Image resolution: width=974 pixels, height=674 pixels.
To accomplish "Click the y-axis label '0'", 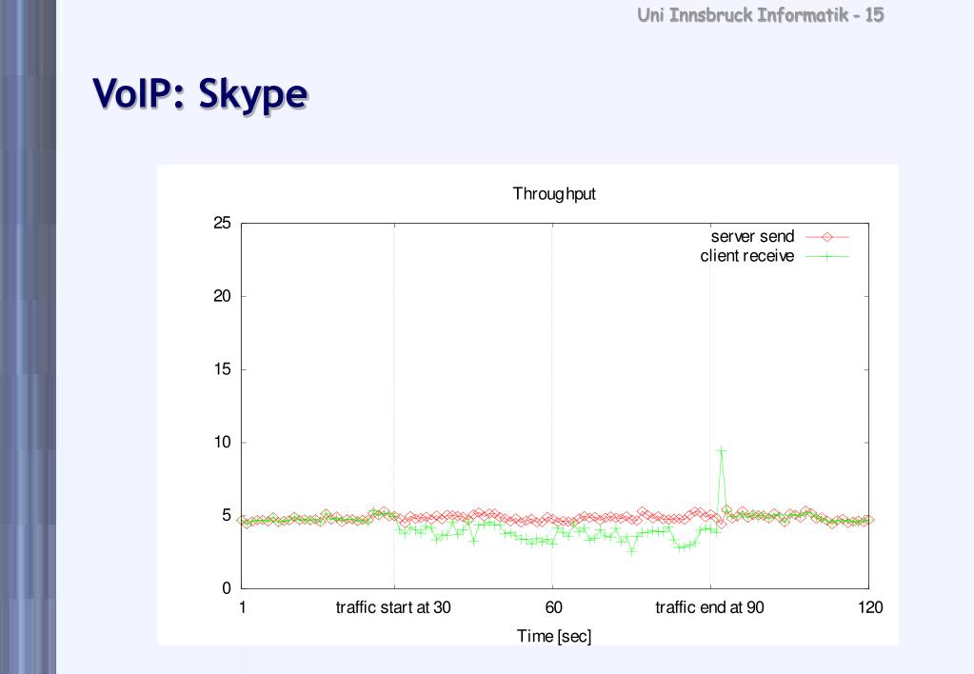I will tap(226, 588).
